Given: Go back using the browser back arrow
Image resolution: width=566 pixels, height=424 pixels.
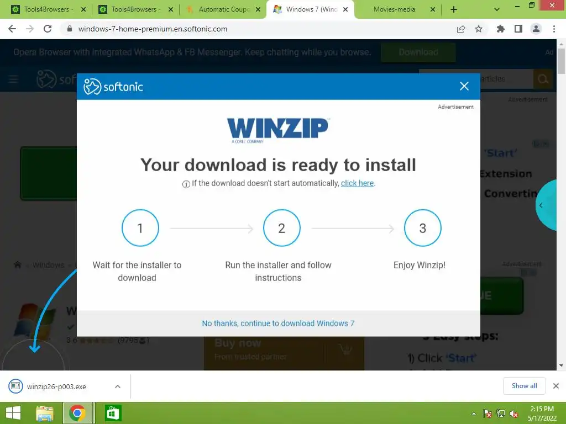Looking at the screenshot, I should (12, 29).
